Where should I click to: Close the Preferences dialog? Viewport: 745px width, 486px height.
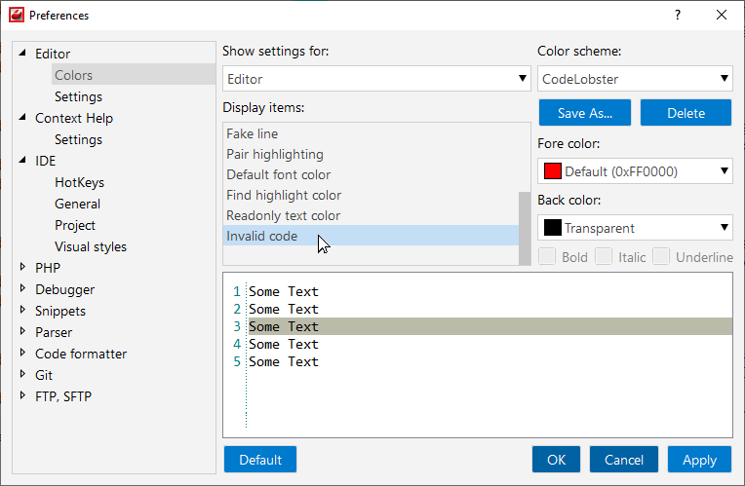click(x=722, y=16)
